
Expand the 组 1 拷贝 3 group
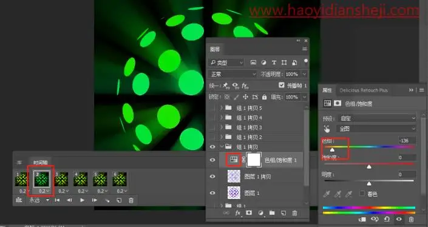pos(222,127)
